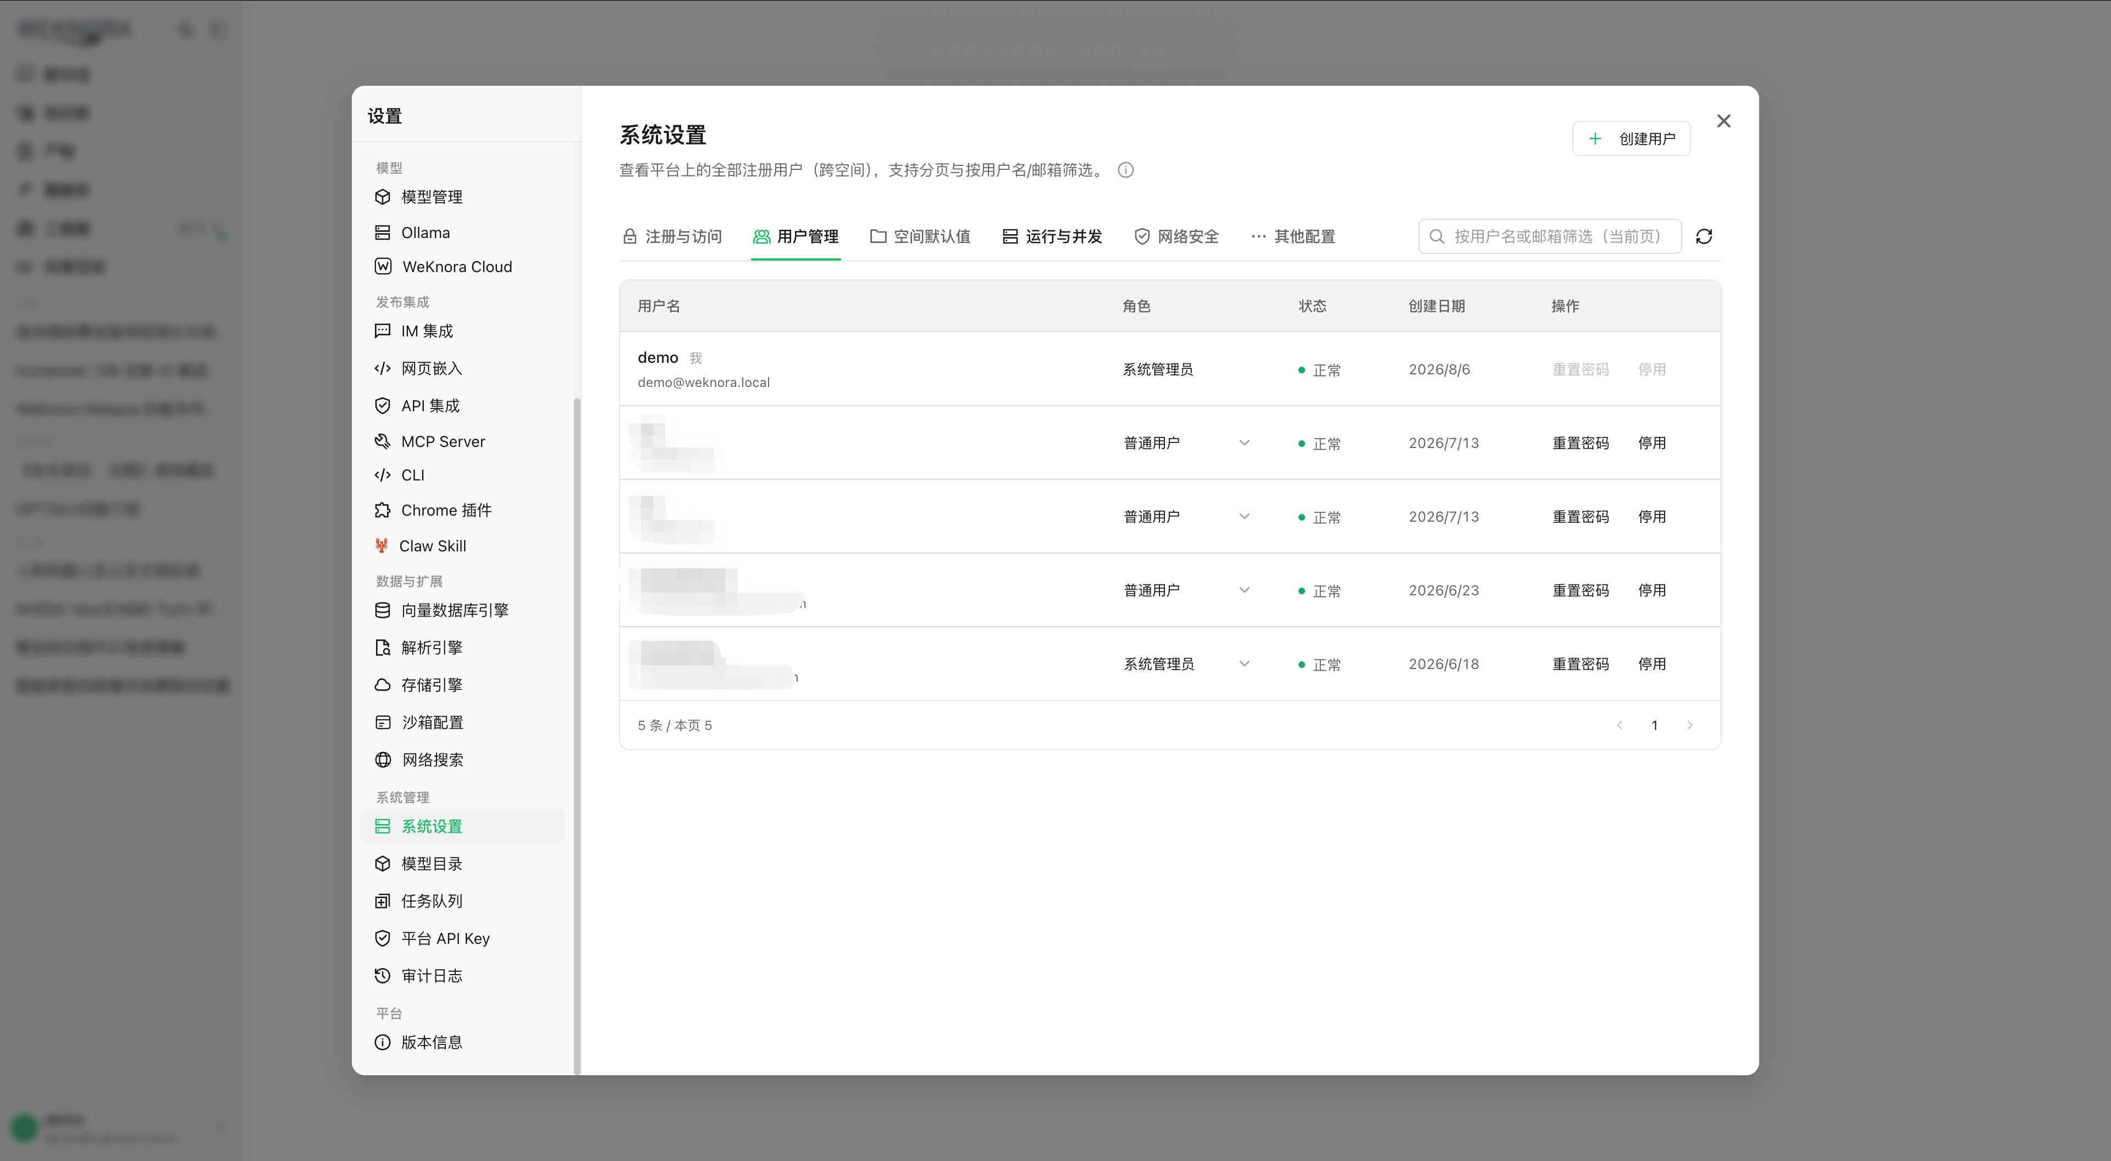The width and height of the screenshot is (2111, 1161).
Task: Open the Claw Skill entry
Action: click(x=462, y=546)
